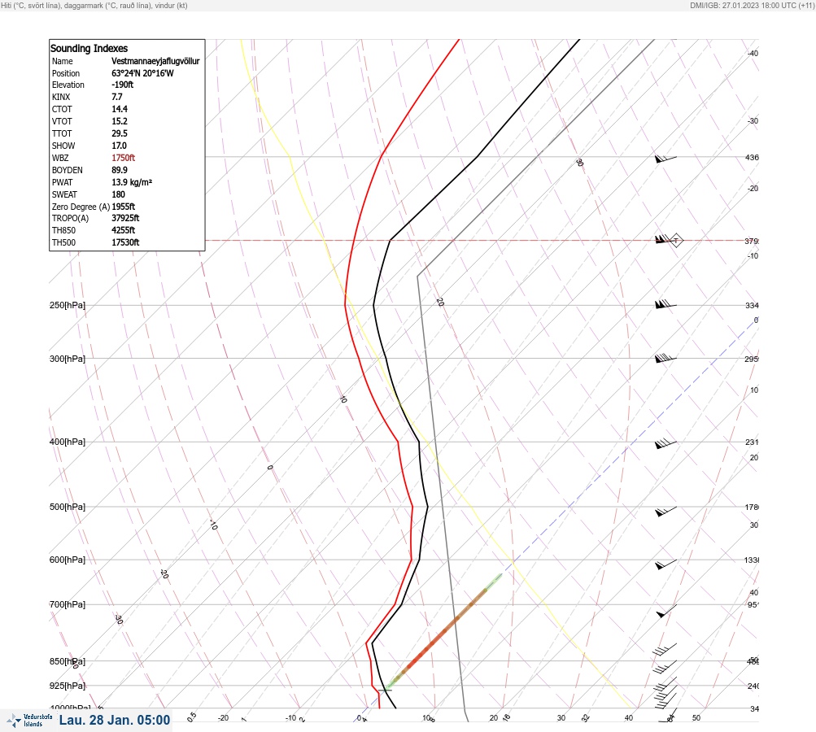Click the 925[hPa] pressure label

[x=68, y=686]
